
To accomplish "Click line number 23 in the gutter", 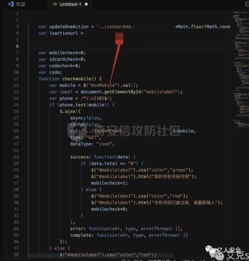I will pos(16,157).
